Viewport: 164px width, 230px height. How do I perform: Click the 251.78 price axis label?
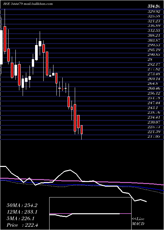[154, 98]
